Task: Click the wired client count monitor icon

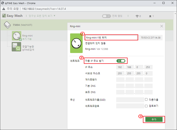Action: (150, 16)
